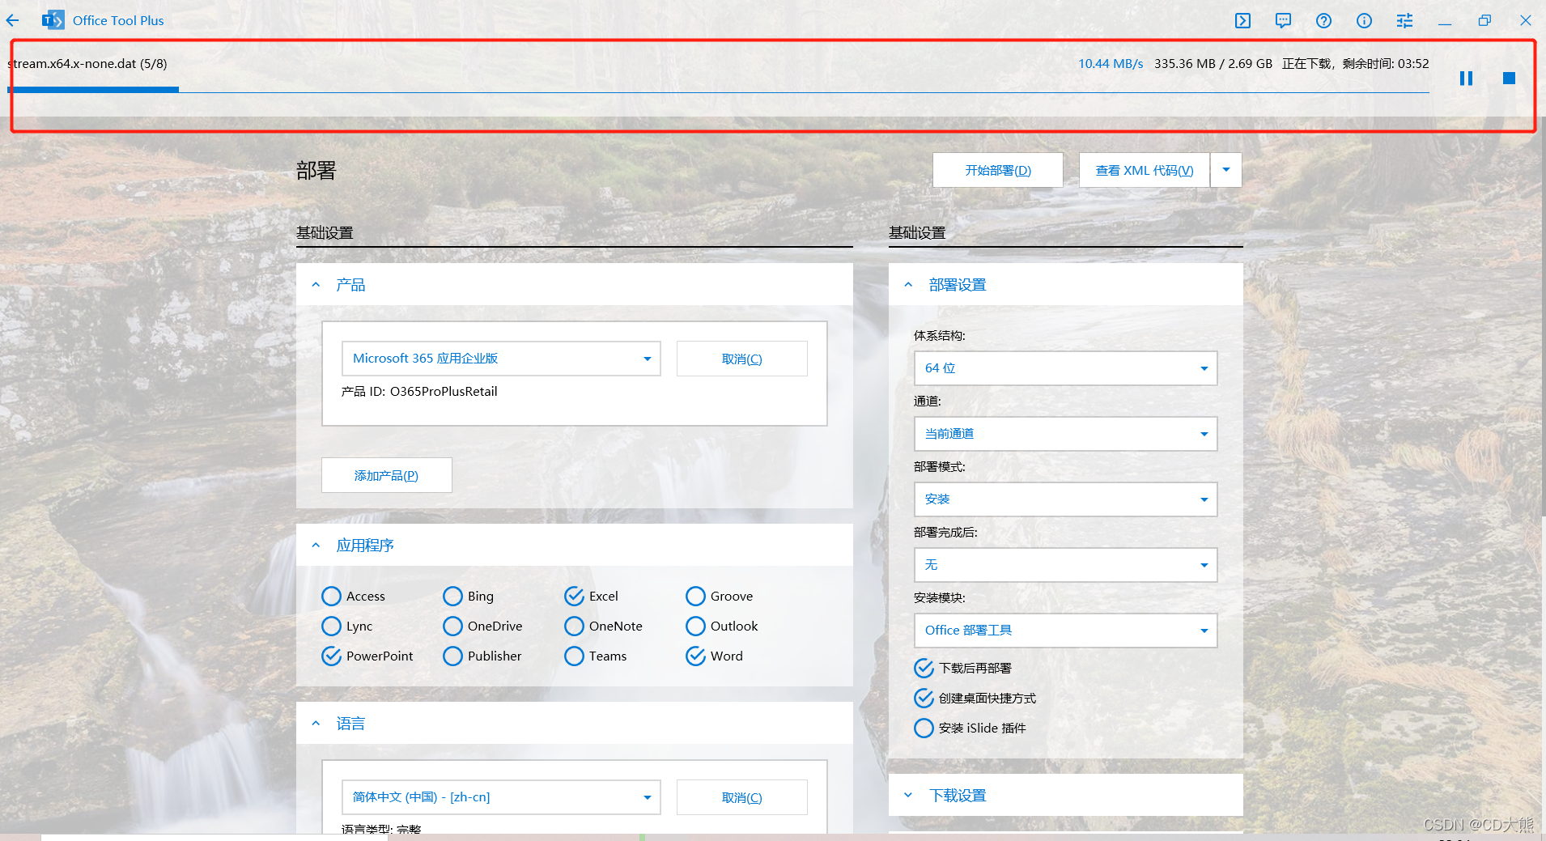Open Microsoft 365 应用企业版 product dropdown
1546x841 pixels.
point(501,359)
